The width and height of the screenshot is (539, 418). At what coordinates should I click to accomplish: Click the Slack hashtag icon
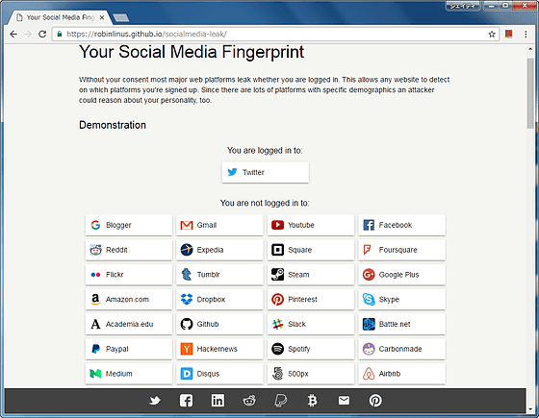coord(277,324)
